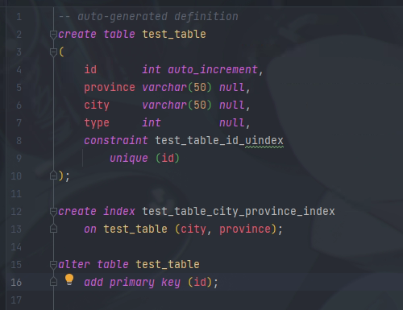Screen dimensions: 403x310
Task: Click the unique keyword on line 9
Action: click(x=129, y=159)
